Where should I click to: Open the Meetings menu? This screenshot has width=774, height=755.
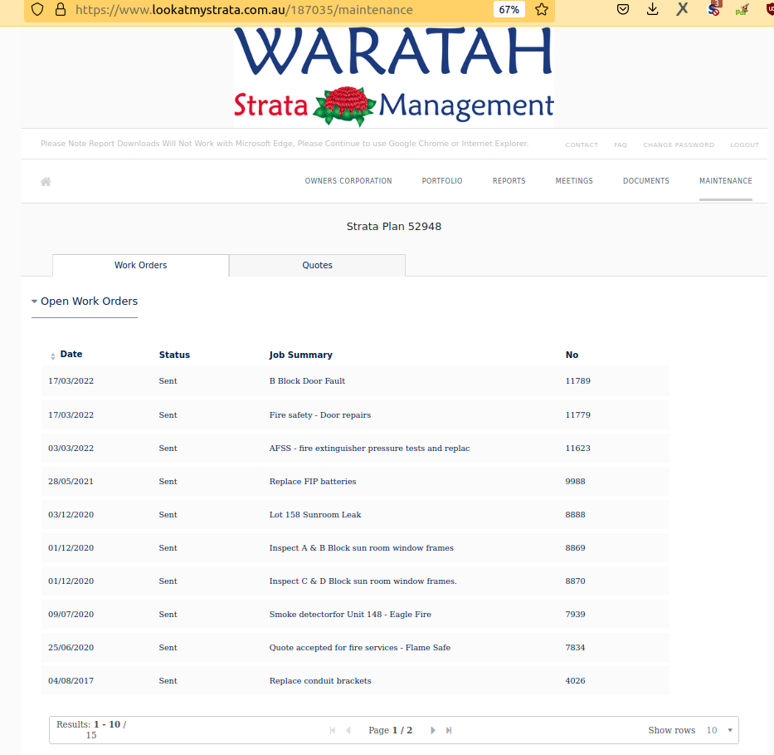point(574,181)
